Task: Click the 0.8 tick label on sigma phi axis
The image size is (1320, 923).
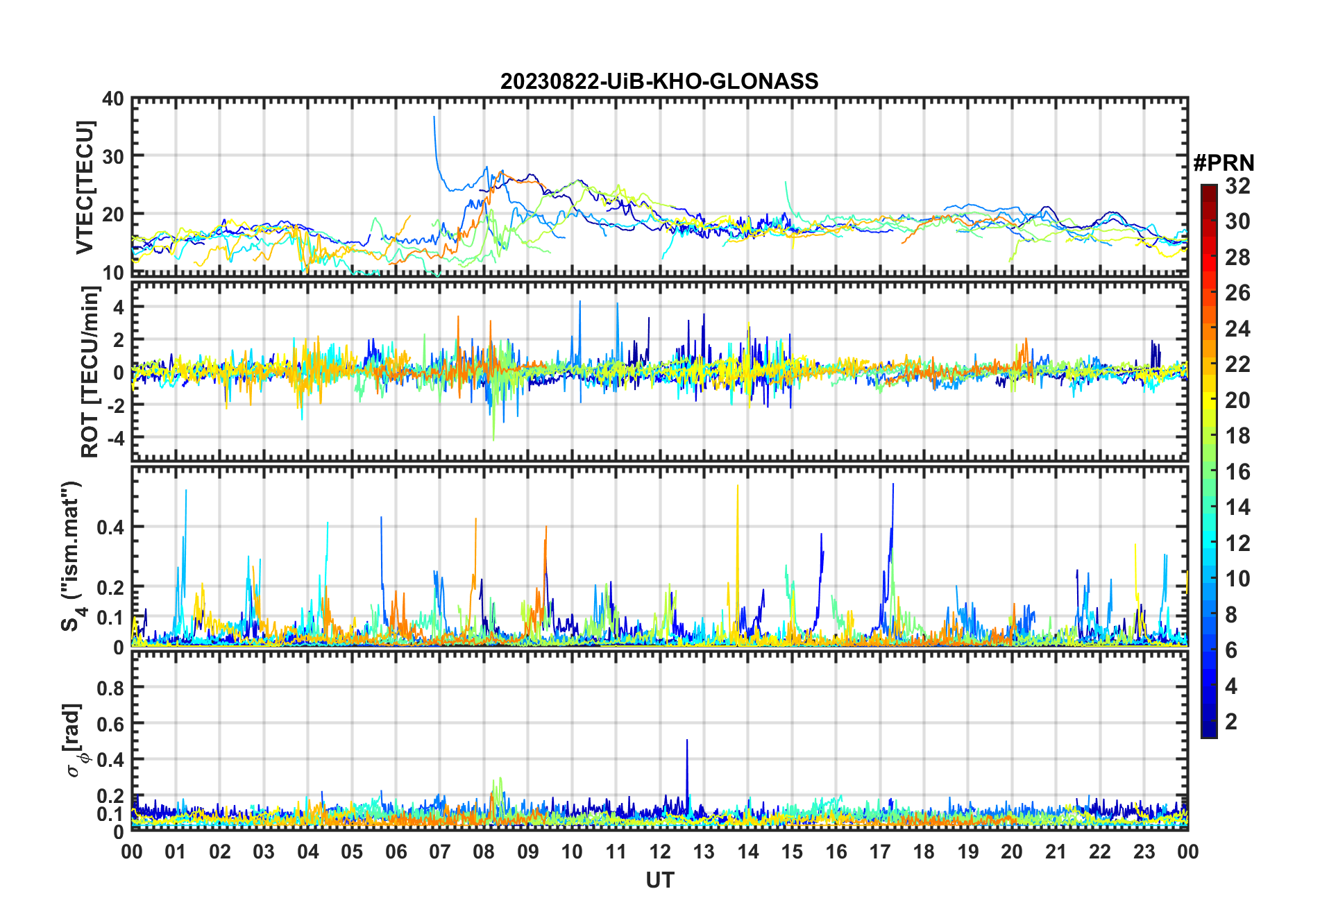Action: [x=110, y=688]
